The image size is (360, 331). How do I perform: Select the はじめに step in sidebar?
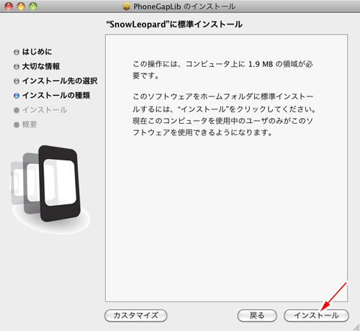37,52
